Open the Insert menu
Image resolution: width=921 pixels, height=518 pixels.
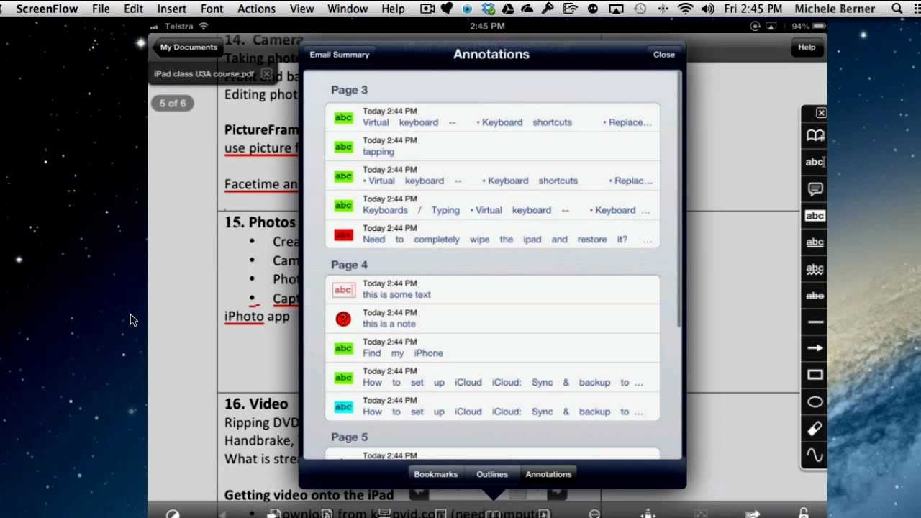pos(172,9)
